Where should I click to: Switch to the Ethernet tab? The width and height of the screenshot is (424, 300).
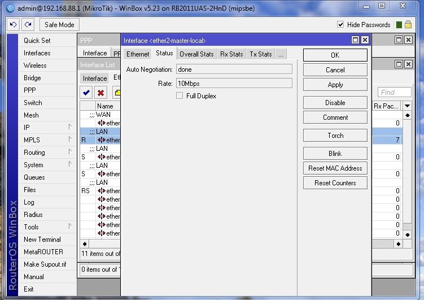tap(138, 54)
